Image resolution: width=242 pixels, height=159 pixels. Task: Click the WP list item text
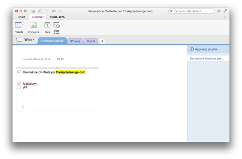pyautogui.click(x=25, y=88)
